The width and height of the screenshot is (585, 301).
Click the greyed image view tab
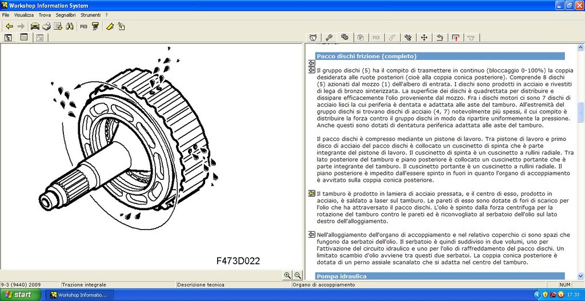(39, 37)
